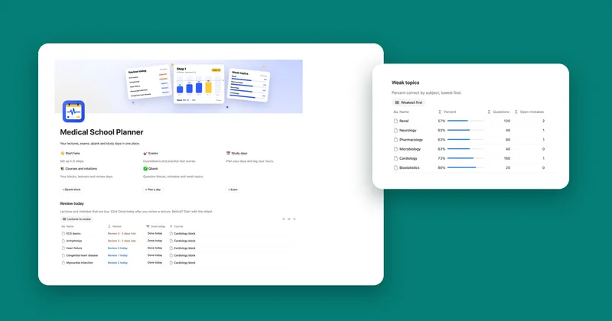
Task: Click Done today for ECG basics
Action: coord(155,234)
